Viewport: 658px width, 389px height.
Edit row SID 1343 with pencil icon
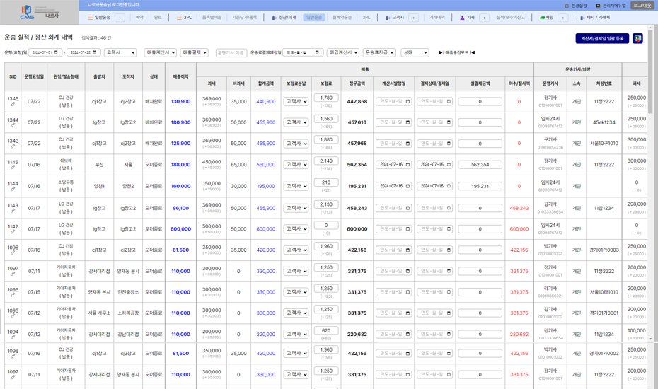click(x=13, y=146)
